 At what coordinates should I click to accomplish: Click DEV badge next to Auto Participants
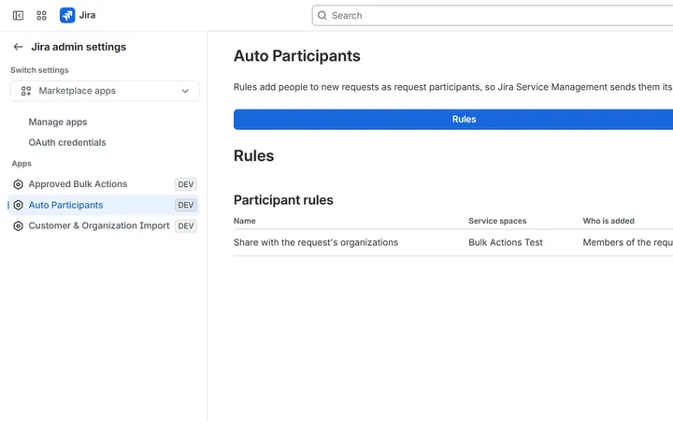pos(186,205)
